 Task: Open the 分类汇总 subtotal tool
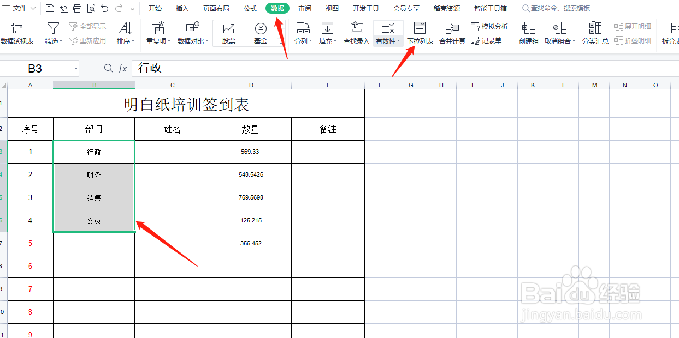595,33
